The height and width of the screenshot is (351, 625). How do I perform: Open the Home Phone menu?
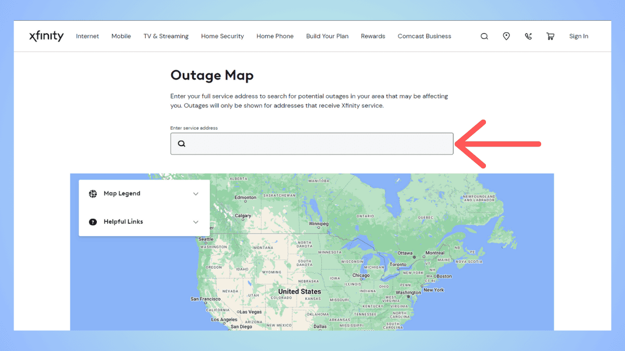[x=275, y=36]
